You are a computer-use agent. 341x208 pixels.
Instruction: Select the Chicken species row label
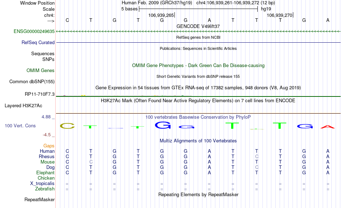46,178
